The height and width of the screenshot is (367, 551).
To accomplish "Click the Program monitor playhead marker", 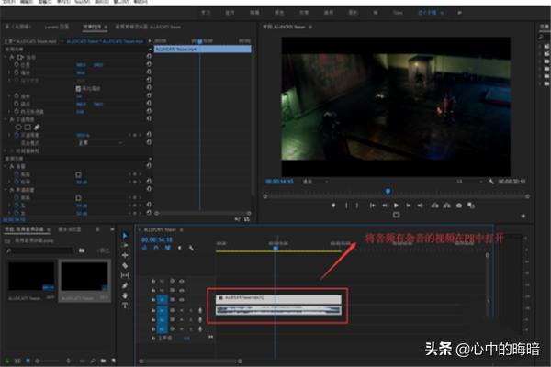I will pos(388,191).
